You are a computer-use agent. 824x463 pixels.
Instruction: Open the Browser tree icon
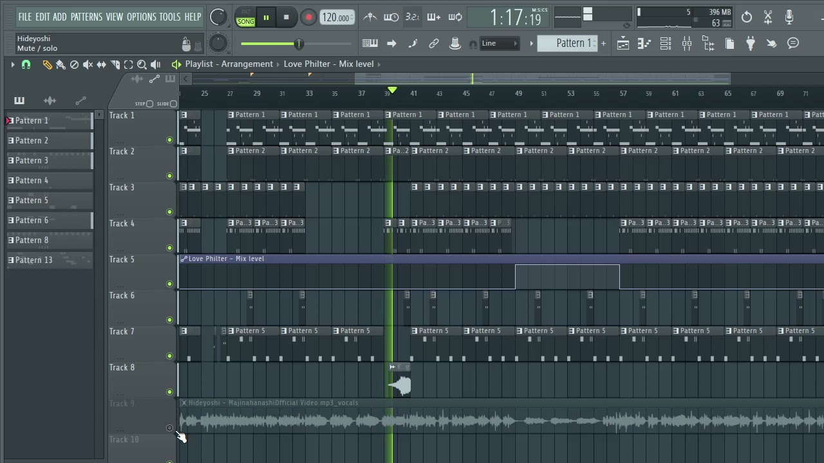pyautogui.click(x=708, y=44)
